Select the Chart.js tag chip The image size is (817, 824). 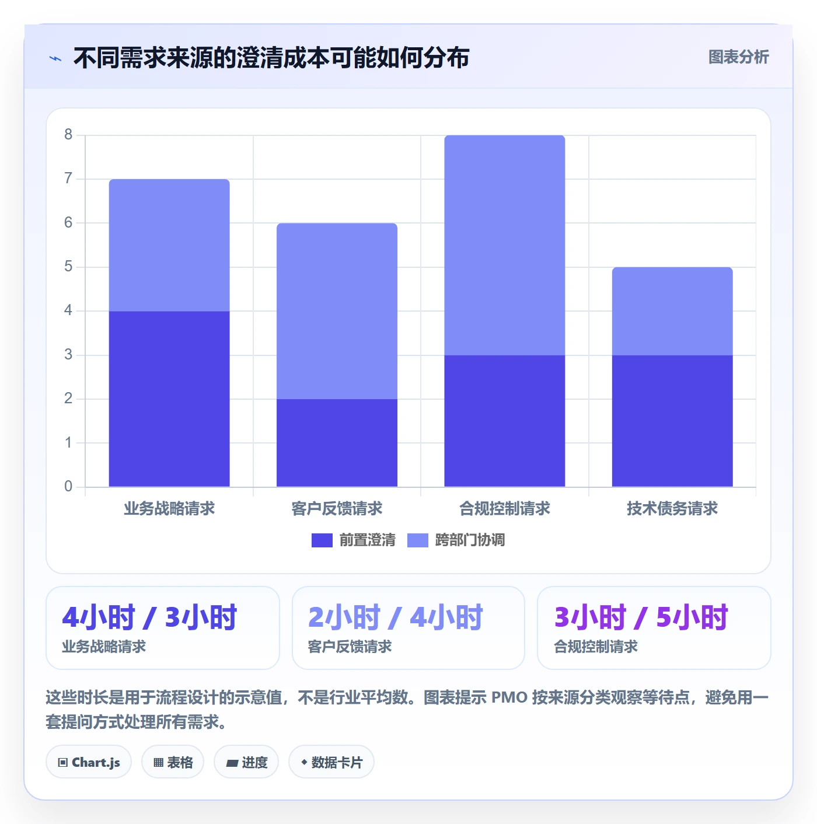89,762
